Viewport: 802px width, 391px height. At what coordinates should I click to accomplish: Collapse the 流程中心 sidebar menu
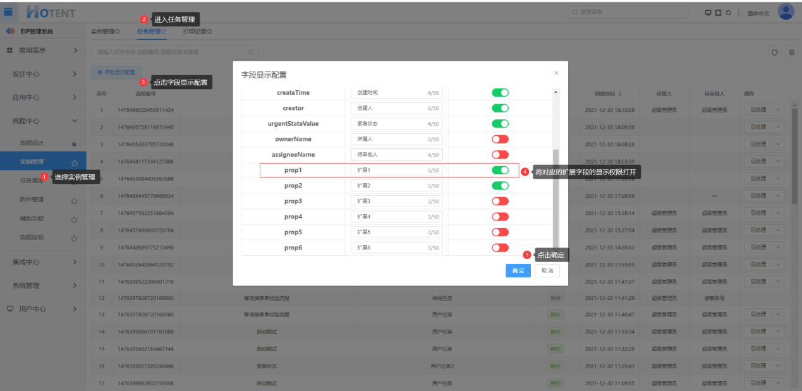(42, 121)
